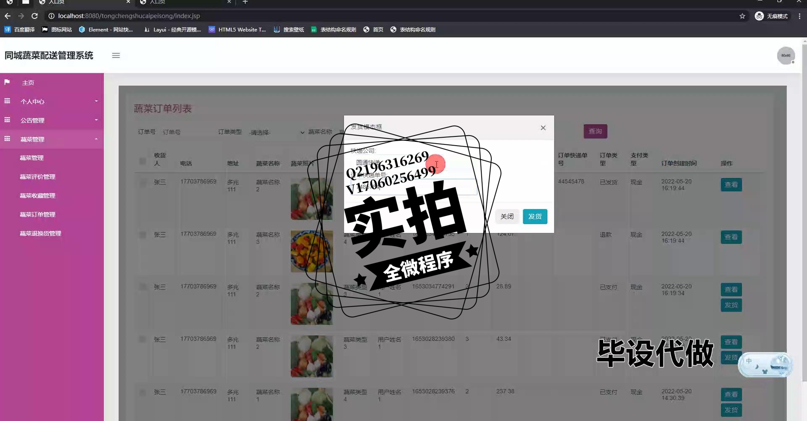
Task: Click 关闭 button in the modal
Action: 507,217
